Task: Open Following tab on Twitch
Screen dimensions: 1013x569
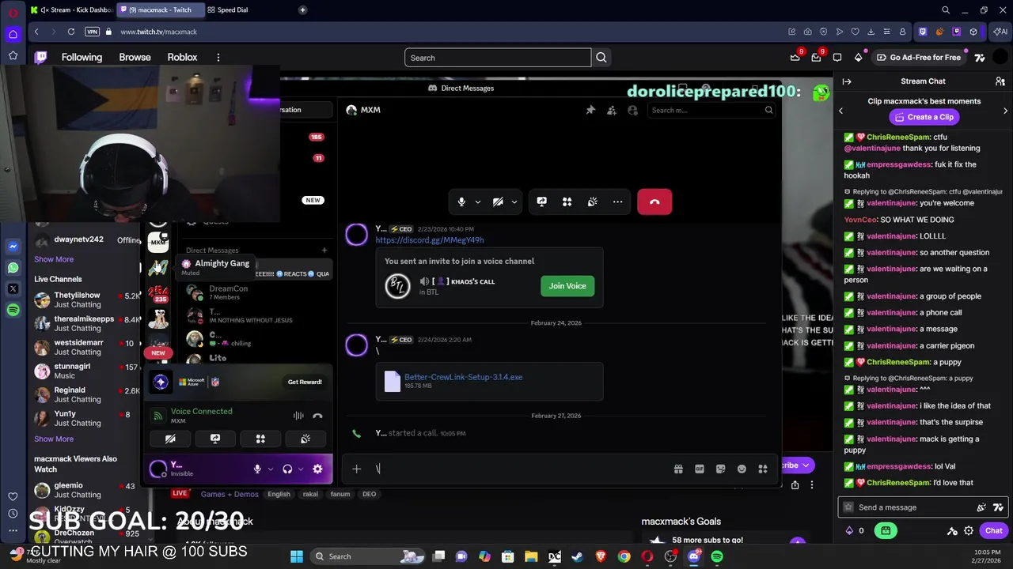Action: coord(82,57)
